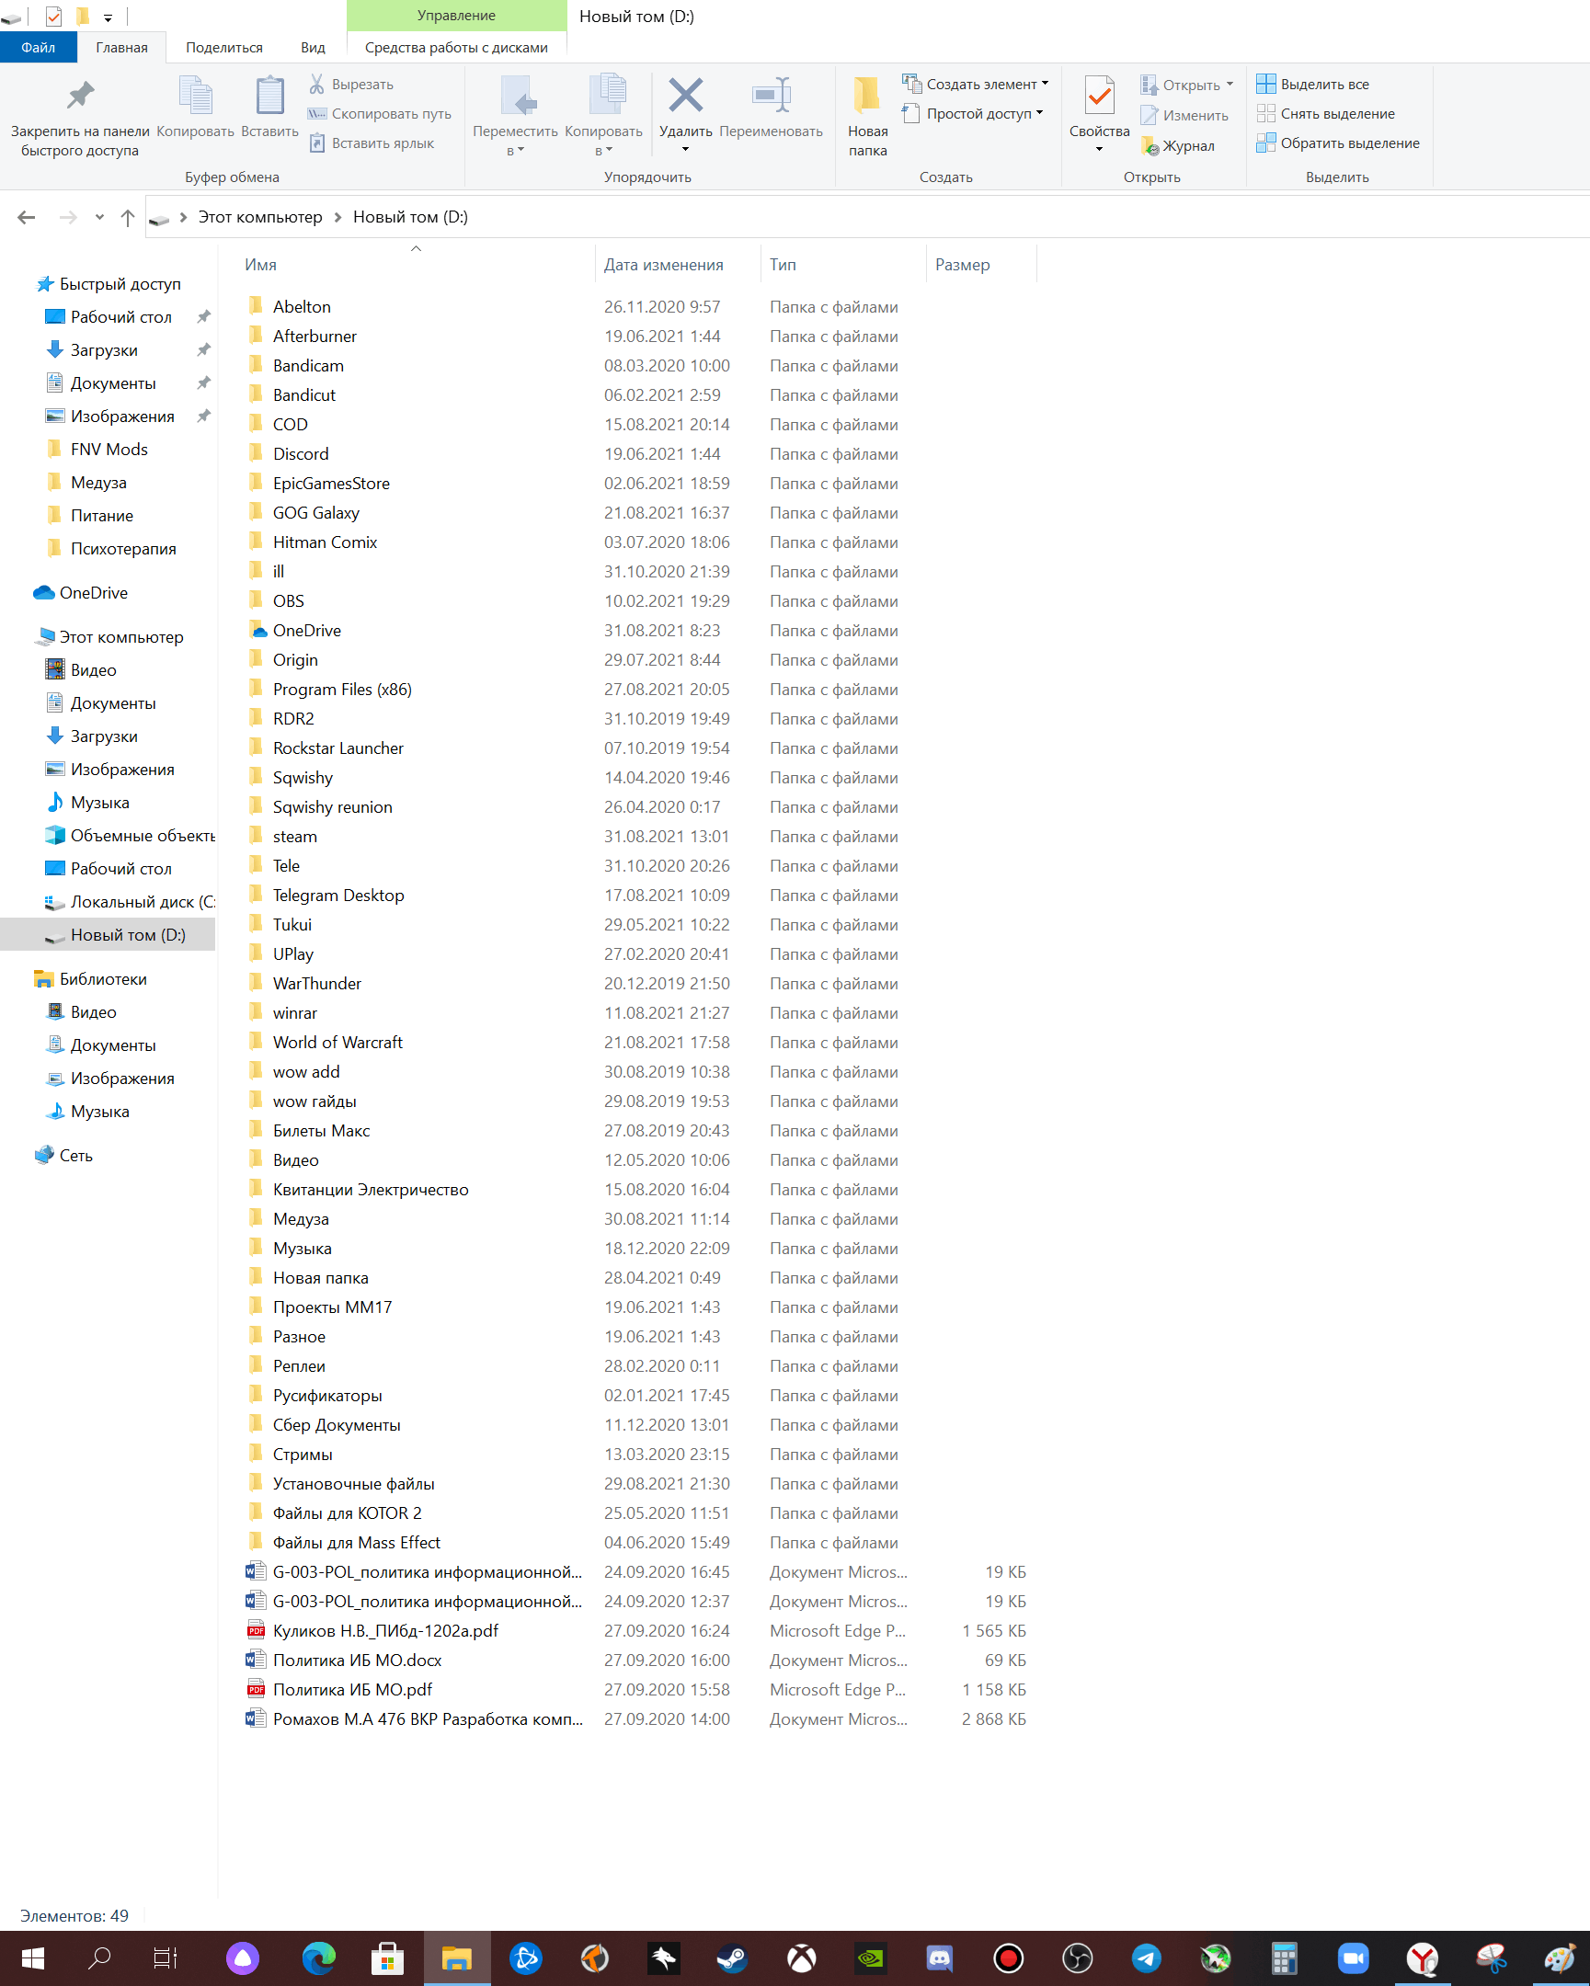Click the New folder icon

867,95
